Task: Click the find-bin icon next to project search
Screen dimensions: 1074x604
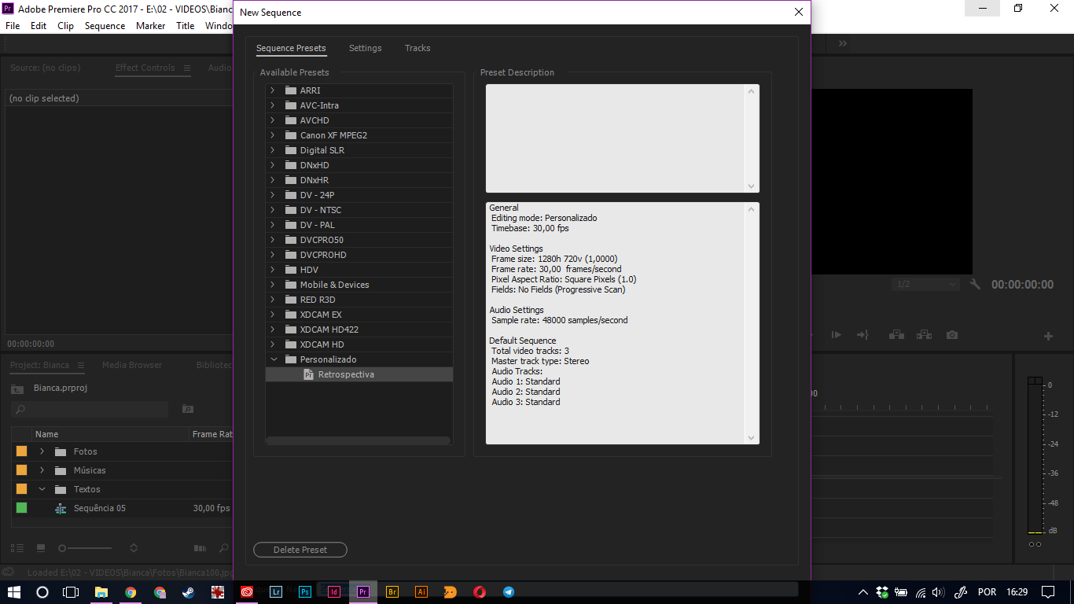Action: (187, 409)
